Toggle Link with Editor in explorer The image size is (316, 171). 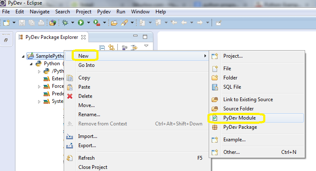click(x=111, y=47)
